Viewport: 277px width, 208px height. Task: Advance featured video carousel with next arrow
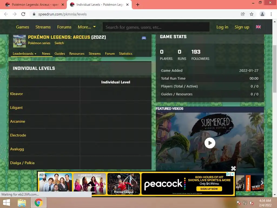click(x=262, y=183)
